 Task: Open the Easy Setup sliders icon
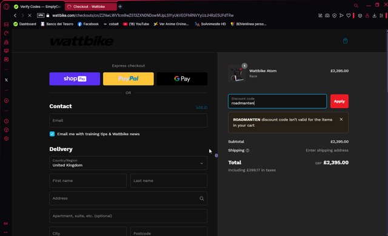(x=381, y=15)
